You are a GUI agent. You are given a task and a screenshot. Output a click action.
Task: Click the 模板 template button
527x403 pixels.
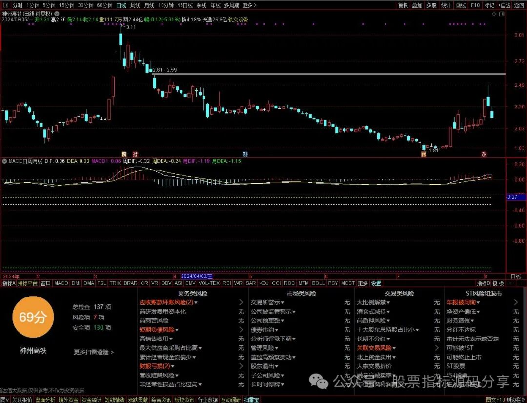pos(499,284)
